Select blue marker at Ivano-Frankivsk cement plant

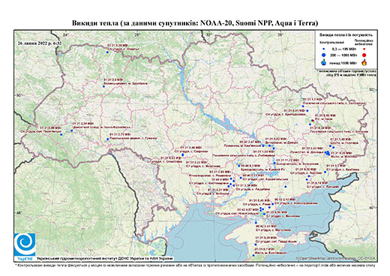[72, 130]
